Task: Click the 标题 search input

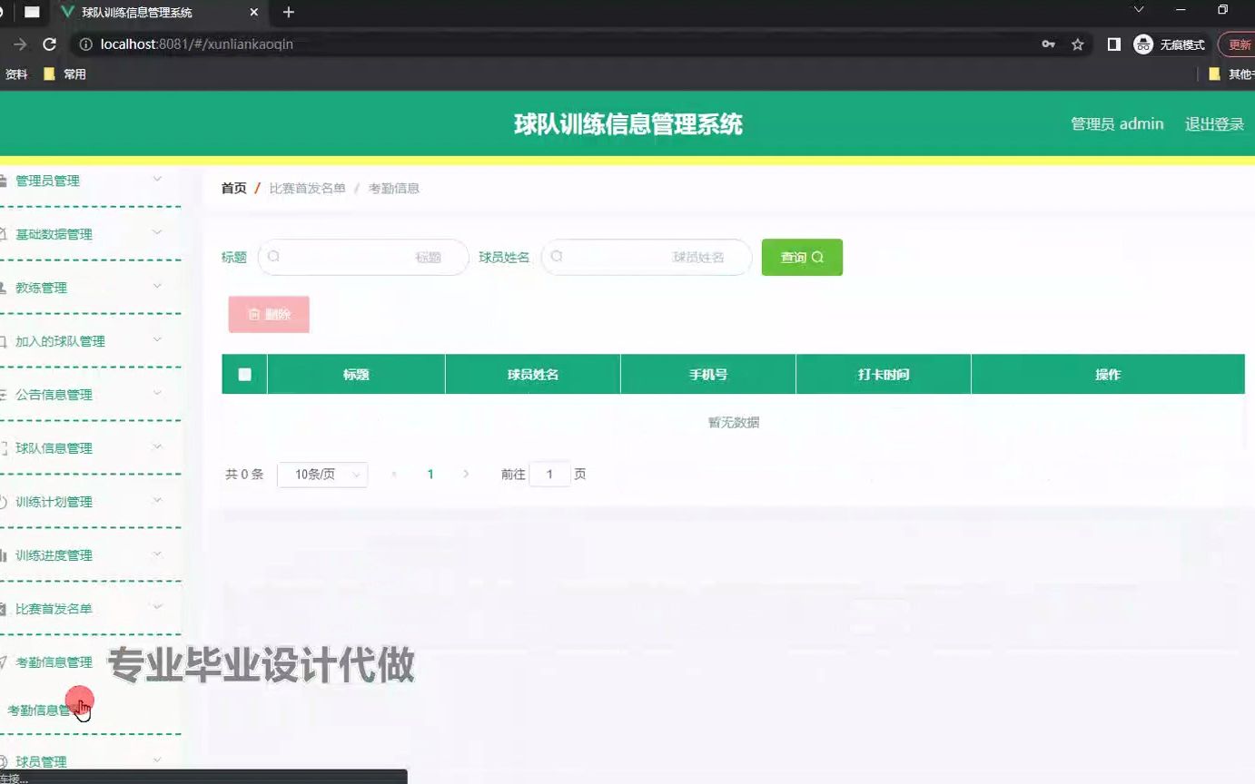Action: 363,257
